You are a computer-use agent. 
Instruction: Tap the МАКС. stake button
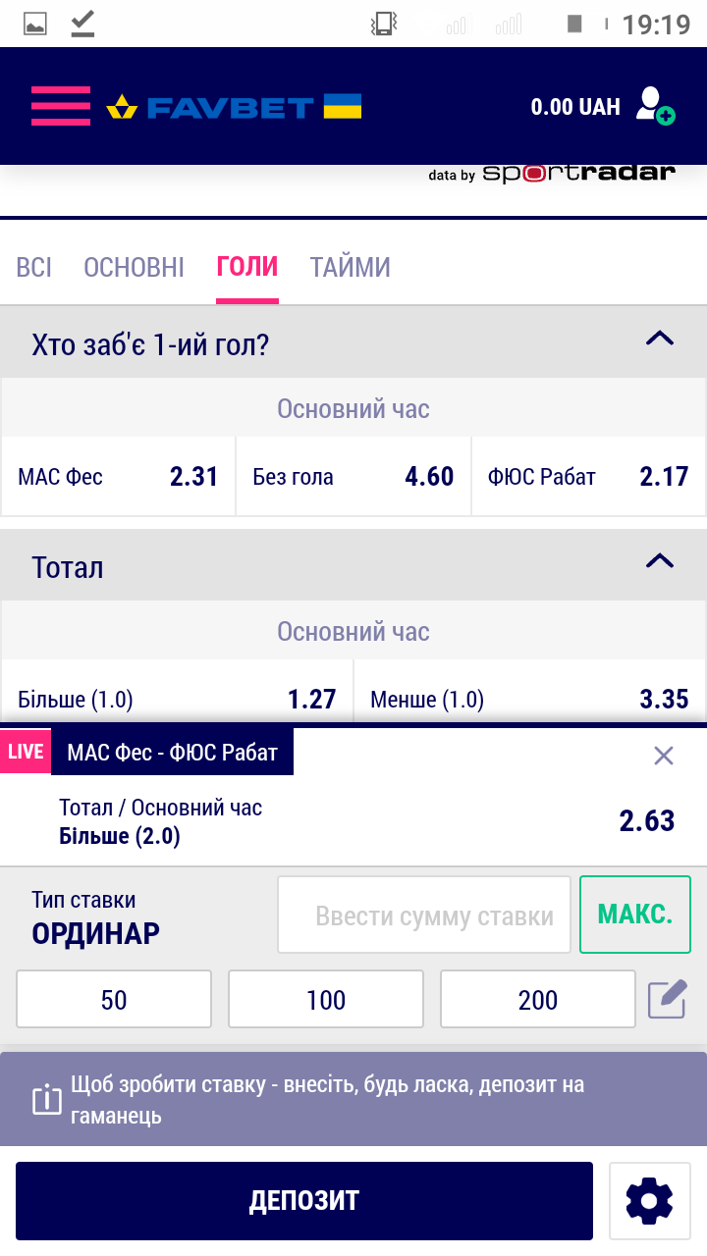[x=635, y=916]
